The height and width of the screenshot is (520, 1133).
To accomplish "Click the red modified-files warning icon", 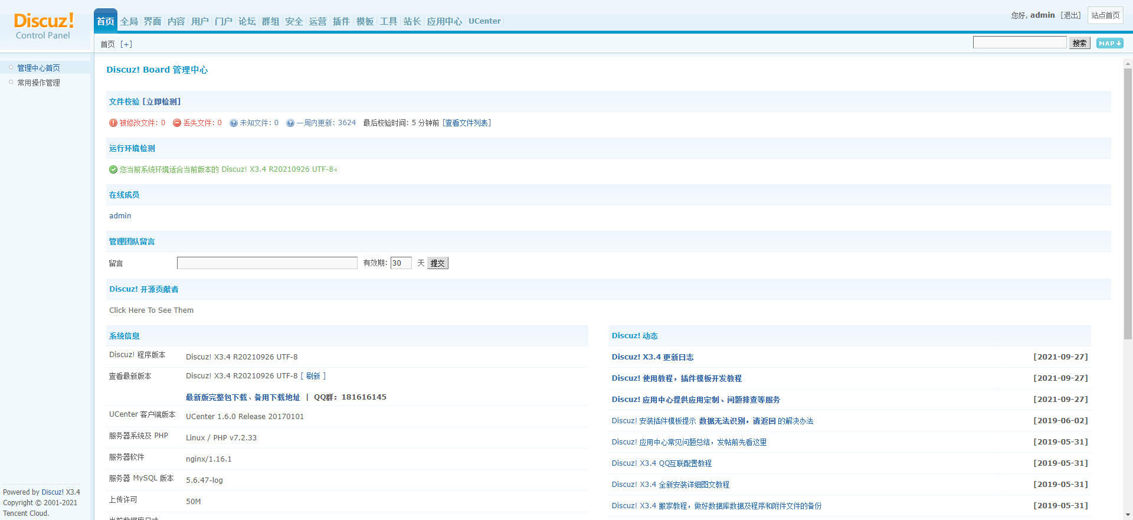I will [x=113, y=123].
